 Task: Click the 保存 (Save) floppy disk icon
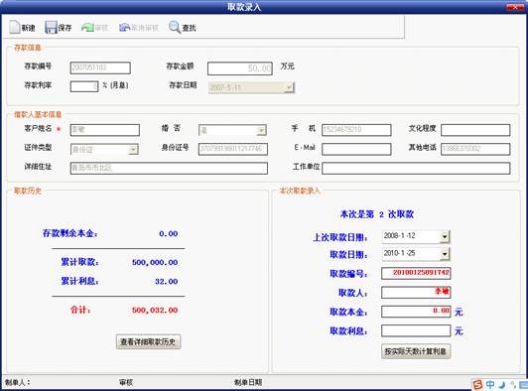(x=51, y=27)
